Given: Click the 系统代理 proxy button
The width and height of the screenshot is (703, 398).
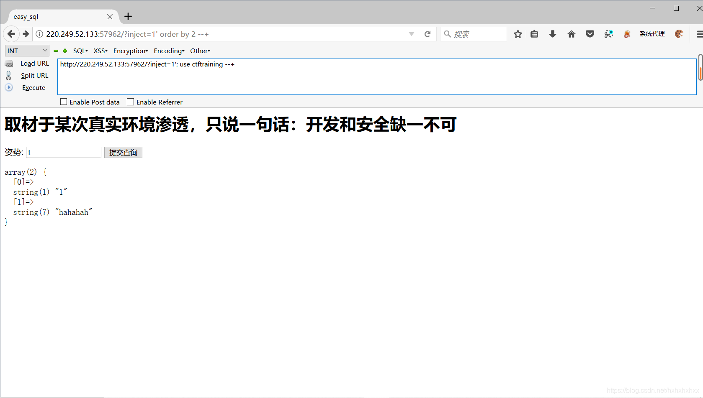Looking at the screenshot, I should click(652, 34).
